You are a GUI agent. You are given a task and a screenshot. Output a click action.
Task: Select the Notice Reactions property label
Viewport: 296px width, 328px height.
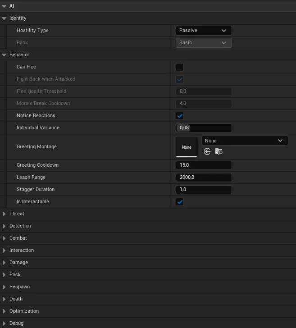click(x=36, y=115)
